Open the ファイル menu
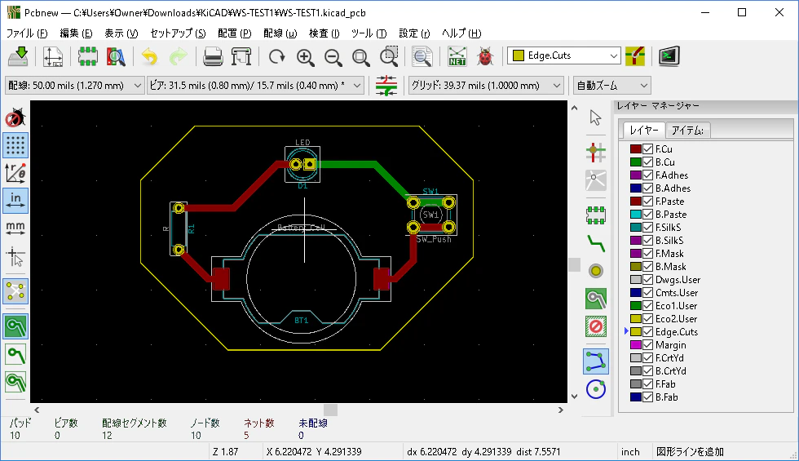This screenshot has width=799, height=461. click(26, 33)
